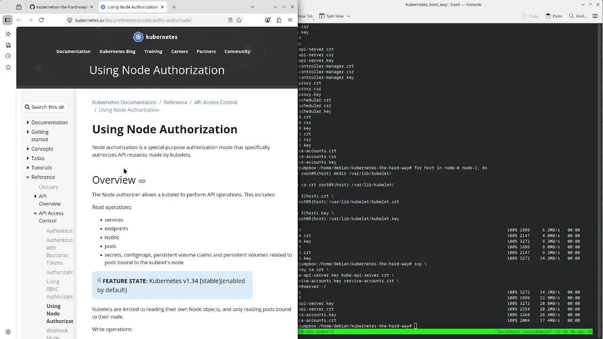
Task: Open the Firefox application hamburger menu
Action: coord(290,20)
